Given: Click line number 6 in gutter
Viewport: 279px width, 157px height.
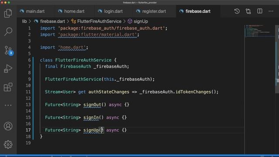Looking at the screenshot, I should [x=29, y=60].
